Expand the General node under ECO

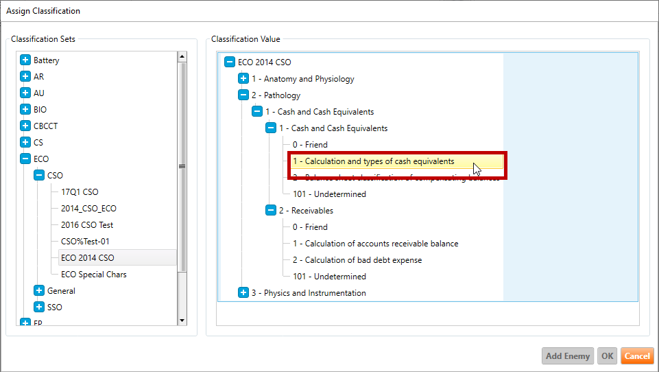click(39, 291)
